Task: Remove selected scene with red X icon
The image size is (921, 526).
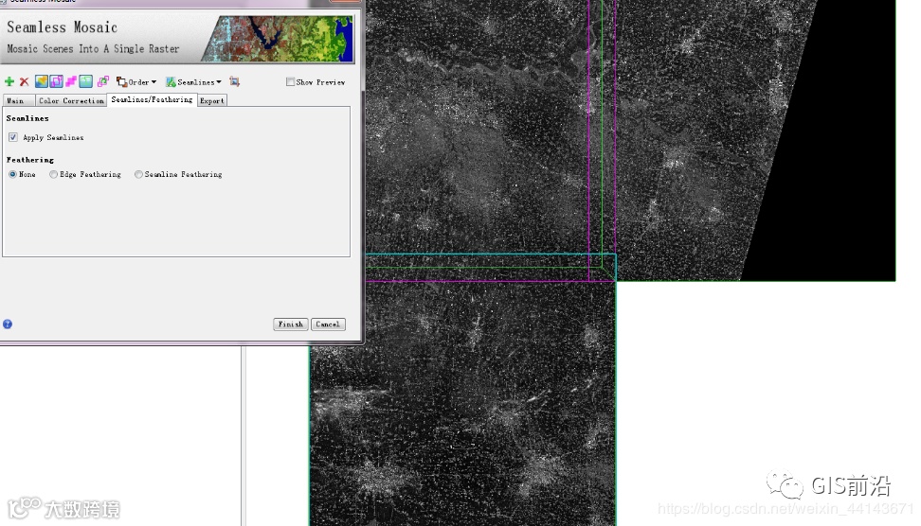Action: (x=24, y=81)
